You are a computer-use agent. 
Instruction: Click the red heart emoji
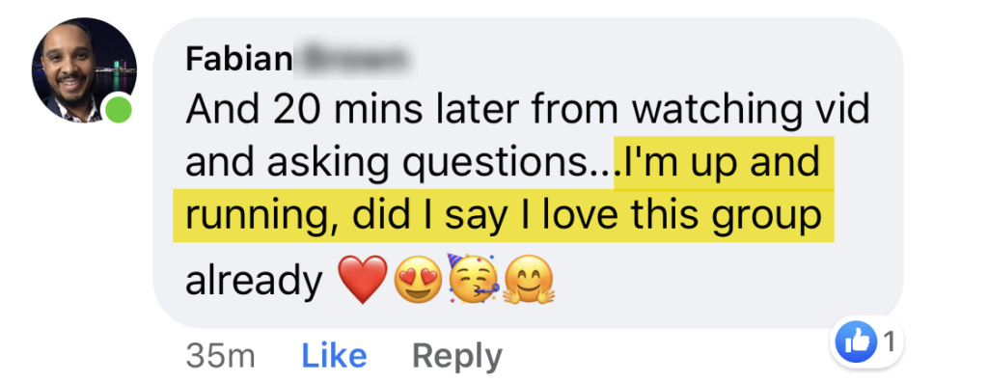363,280
